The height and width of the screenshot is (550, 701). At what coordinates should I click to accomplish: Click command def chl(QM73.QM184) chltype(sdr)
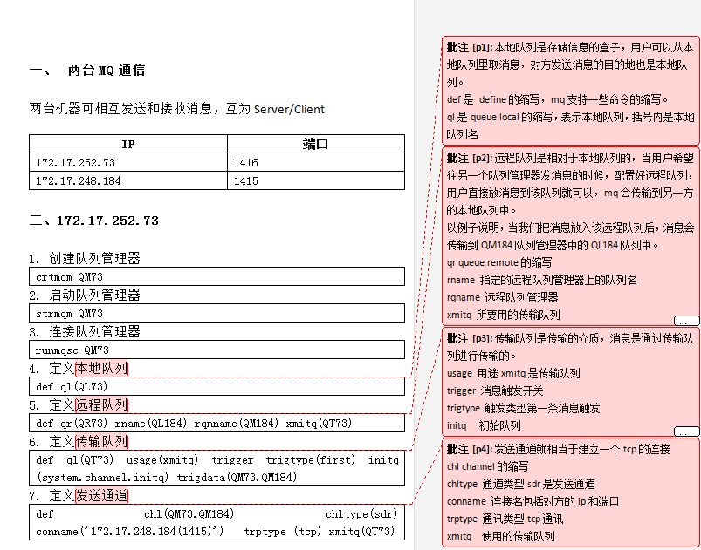click(x=216, y=522)
